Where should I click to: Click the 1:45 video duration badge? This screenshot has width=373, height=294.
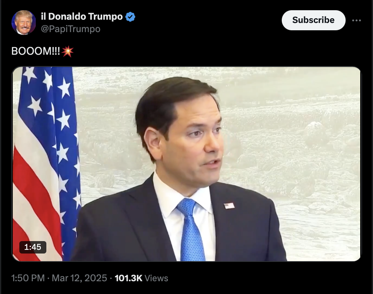33,247
